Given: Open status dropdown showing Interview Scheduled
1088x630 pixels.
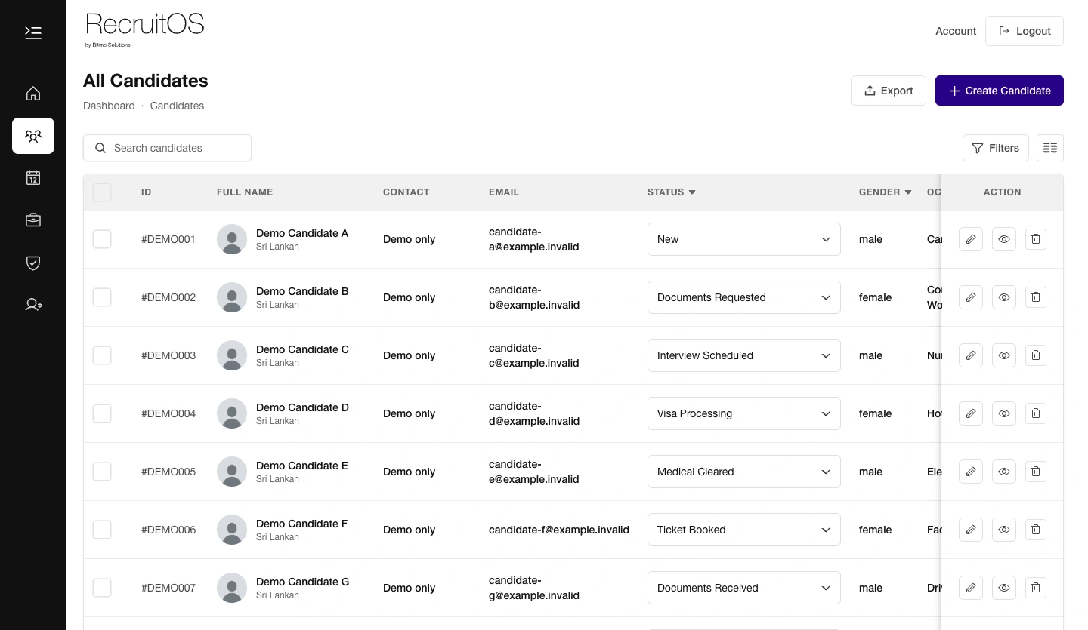Looking at the screenshot, I should (x=744, y=355).
